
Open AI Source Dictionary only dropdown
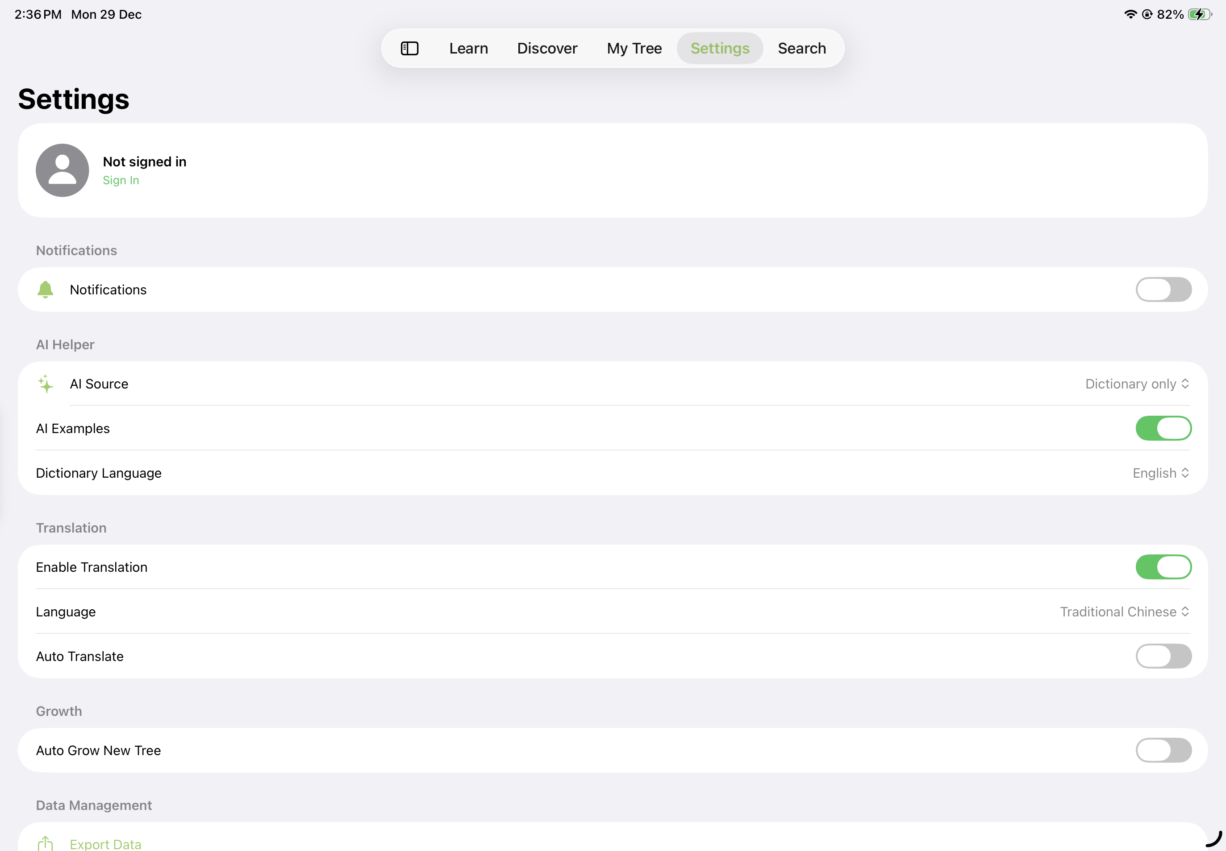(x=1137, y=384)
